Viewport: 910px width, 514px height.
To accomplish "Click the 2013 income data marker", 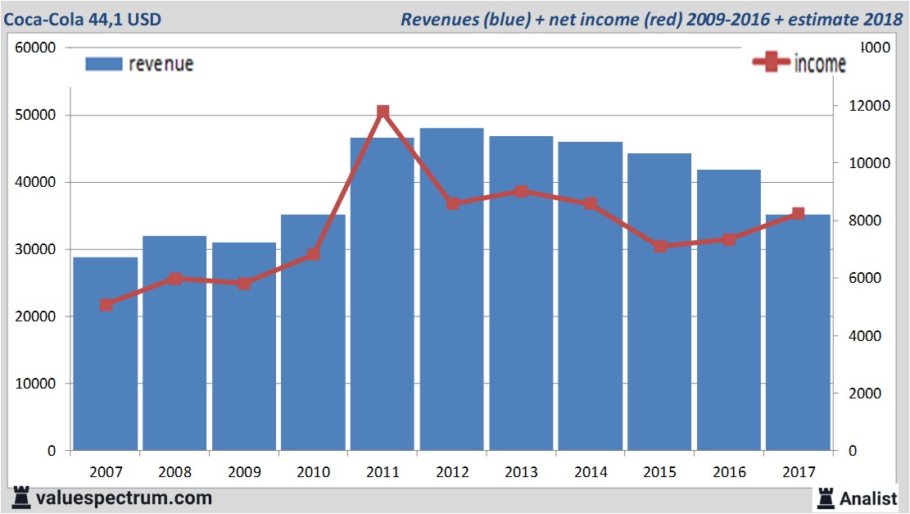I will coord(521,191).
